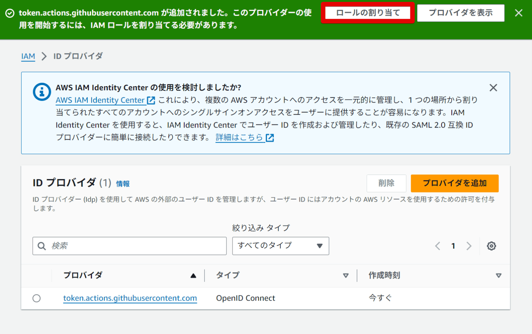Open table preferences gear icon
532x334 pixels.
pyautogui.click(x=491, y=246)
